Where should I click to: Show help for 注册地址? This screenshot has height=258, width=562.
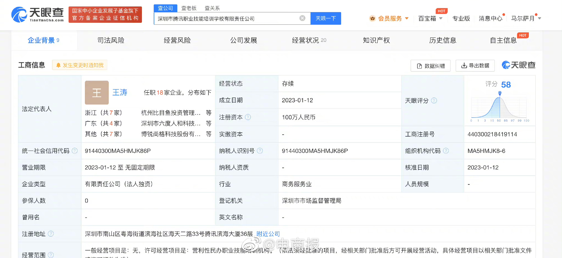(51, 234)
